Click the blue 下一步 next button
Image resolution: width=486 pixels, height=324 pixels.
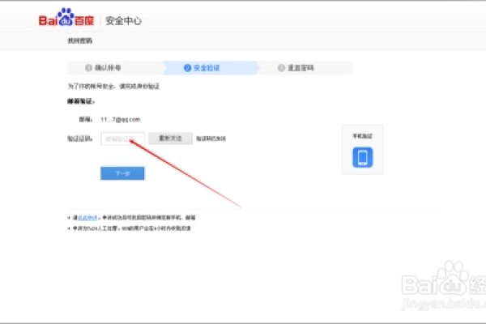(122, 173)
